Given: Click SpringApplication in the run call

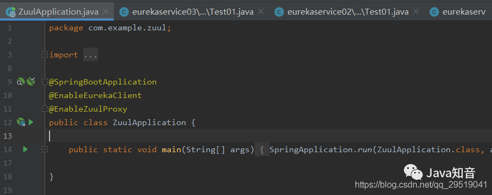Looking at the screenshot, I should pos(311,149).
